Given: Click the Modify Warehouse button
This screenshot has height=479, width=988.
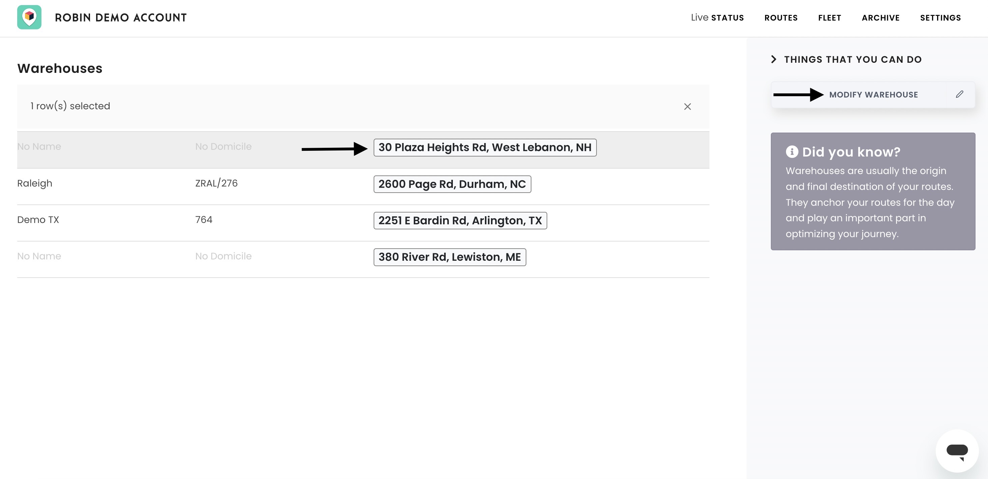Looking at the screenshot, I should pyautogui.click(x=873, y=95).
